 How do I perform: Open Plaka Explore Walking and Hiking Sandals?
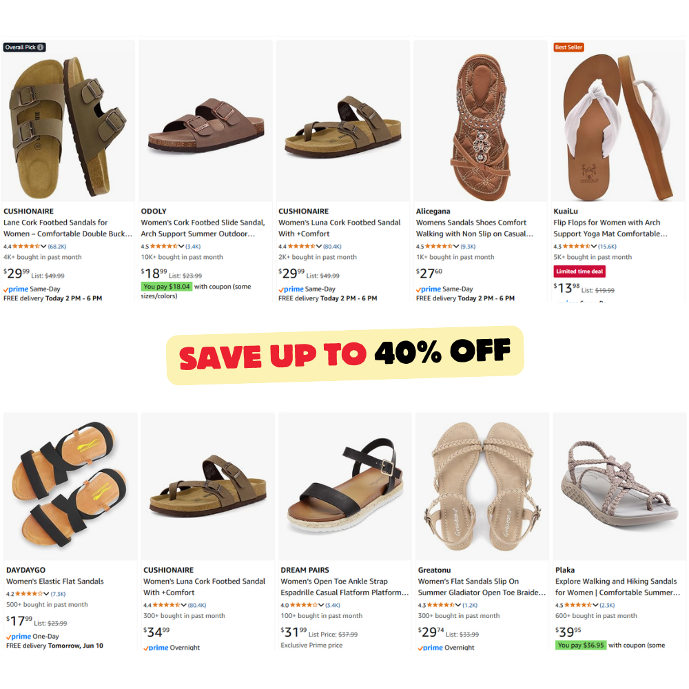(617, 586)
